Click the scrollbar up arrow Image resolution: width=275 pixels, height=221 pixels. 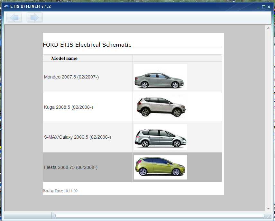tap(268, 28)
